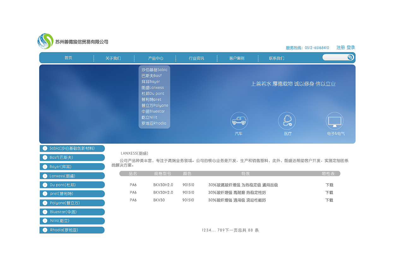Open the 客户案例 nav item

point(237,58)
